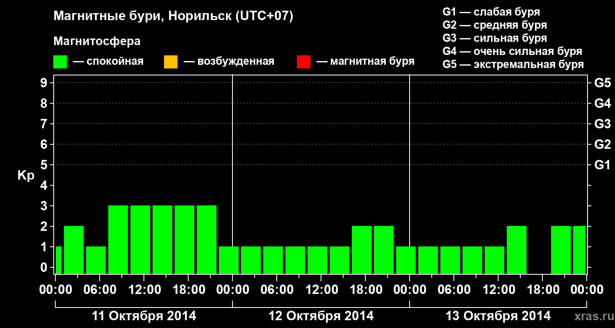Click the 'Магнитосфера' heading
The width and height of the screenshot is (615, 328).
97,41
